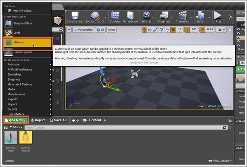Select the Place mode cube icon
Screen dimensions: 247x167
58,21
